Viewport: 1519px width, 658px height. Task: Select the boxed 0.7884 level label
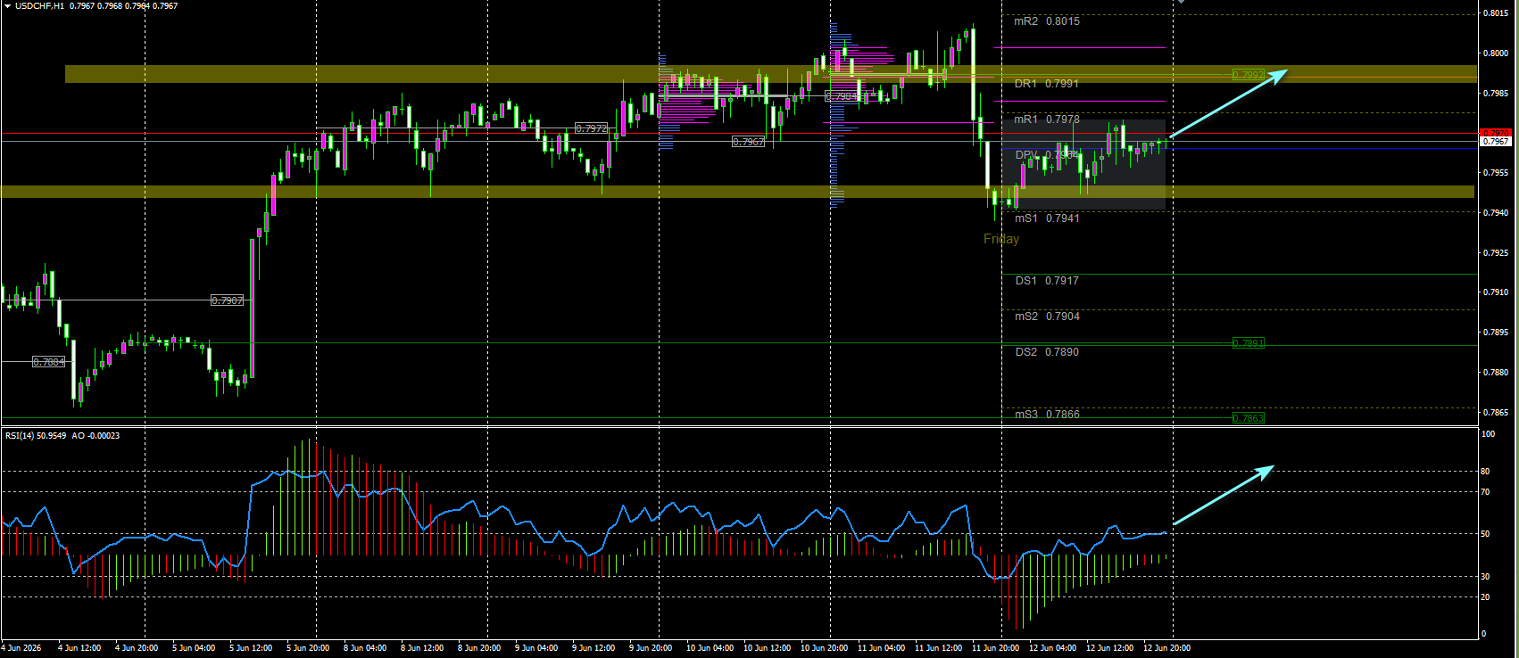[48, 362]
